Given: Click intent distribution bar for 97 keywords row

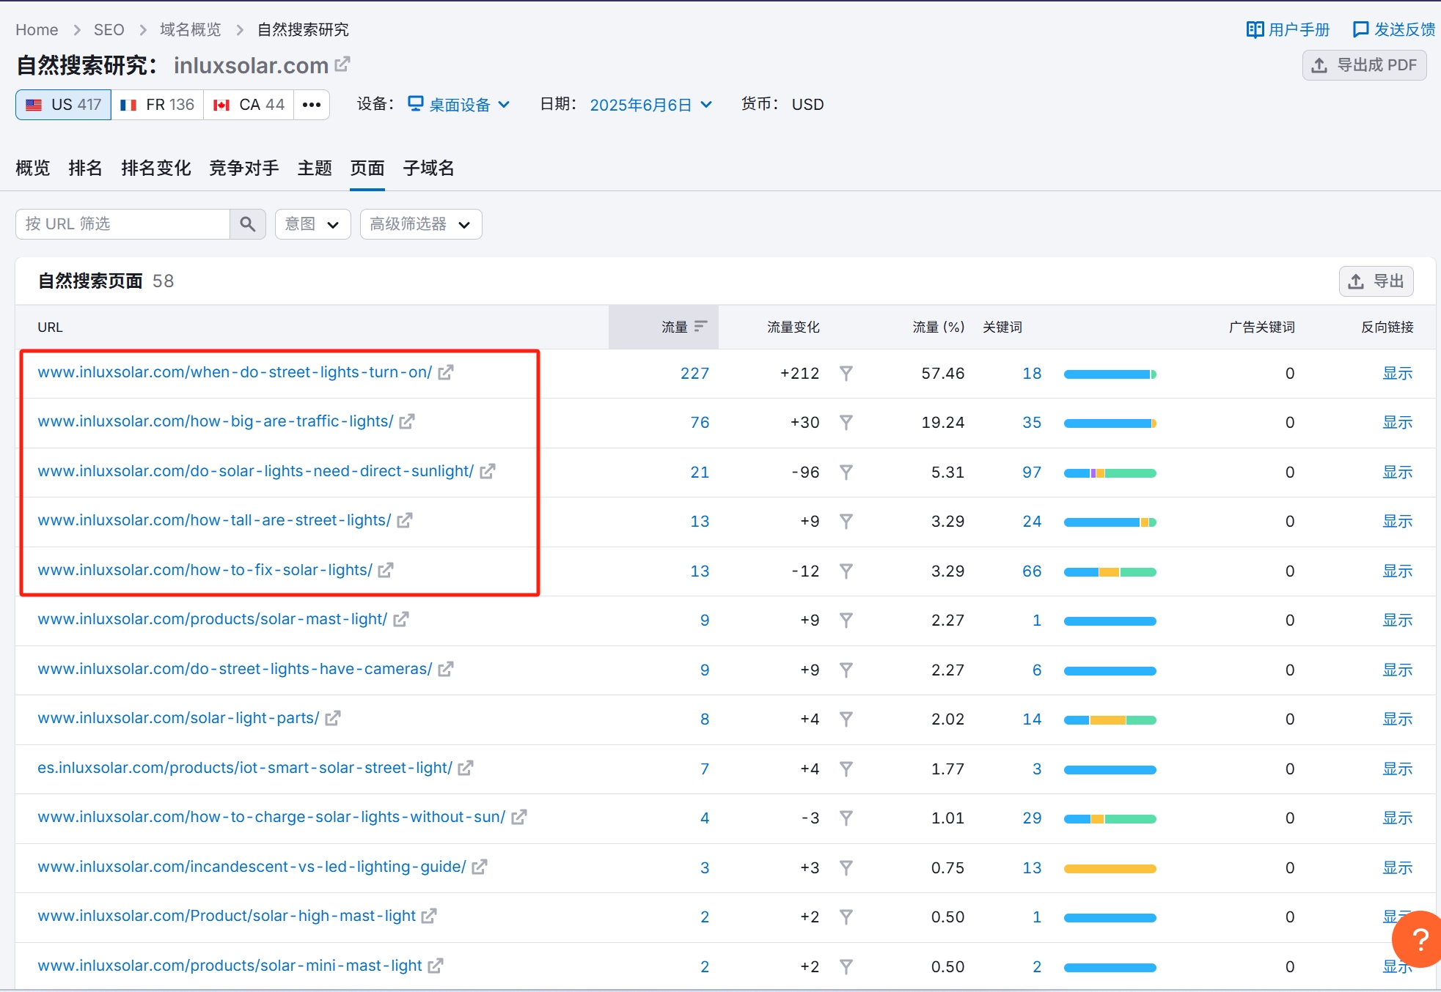Looking at the screenshot, I should coord(1110,473).
